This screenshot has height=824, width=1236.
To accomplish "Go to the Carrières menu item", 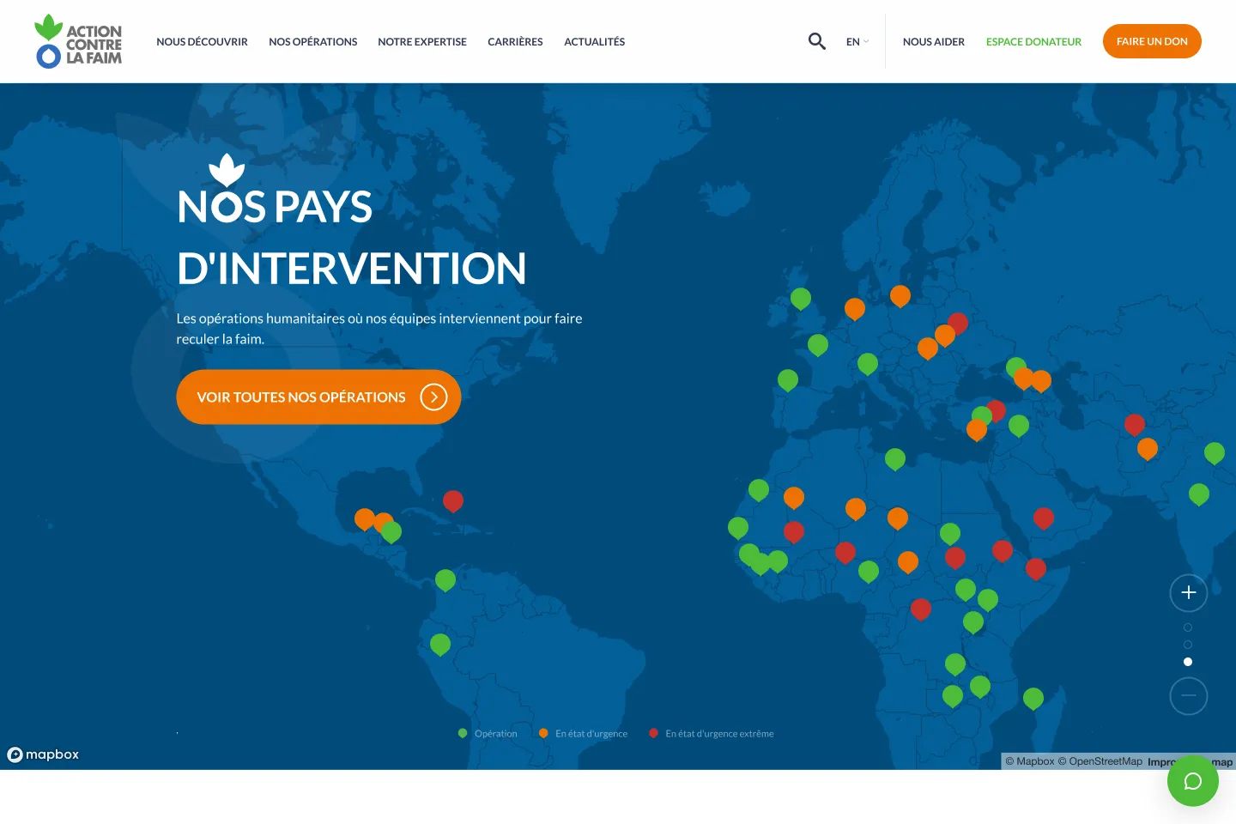I will tap(515, 41).
